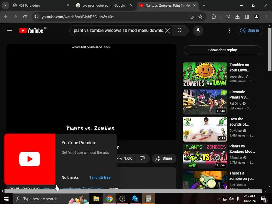This screenshot has width=272, height=204.
Task: Open Get Help app in taskbar
Action: coord(135,199)
